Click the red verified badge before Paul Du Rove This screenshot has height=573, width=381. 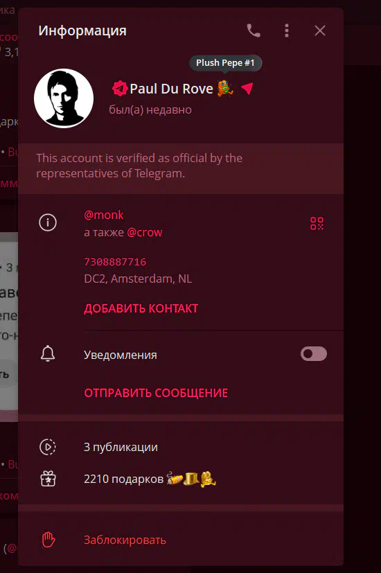tap(119, 89)
